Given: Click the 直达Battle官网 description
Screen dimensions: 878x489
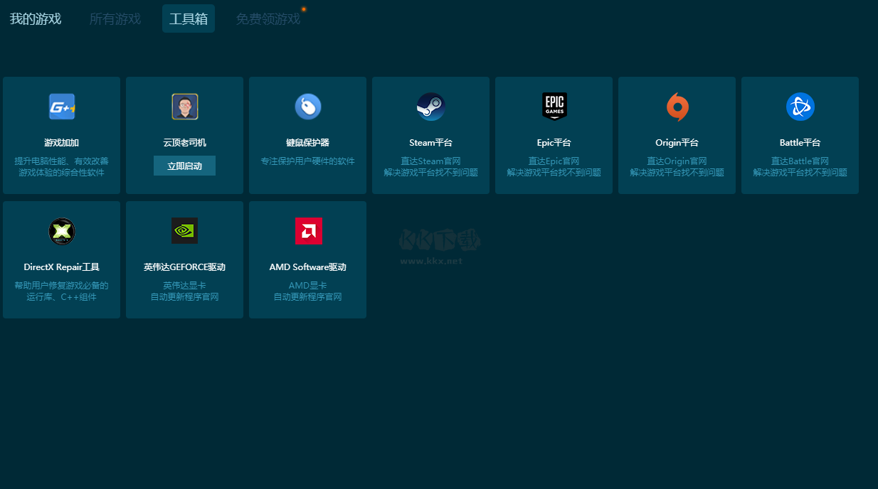Looking at the screenshot, I should (x=800, y=161).
